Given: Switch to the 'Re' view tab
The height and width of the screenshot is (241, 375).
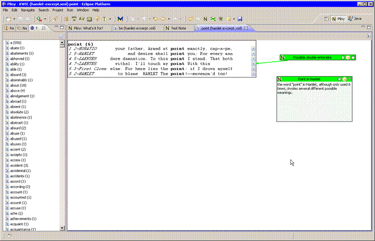Looking at the screenshot, I should (9, 28).
